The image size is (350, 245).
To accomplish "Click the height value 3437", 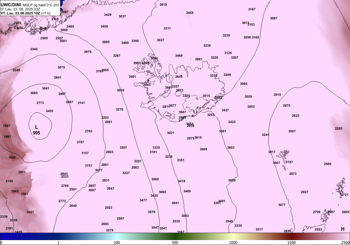I will coord(225,110).
